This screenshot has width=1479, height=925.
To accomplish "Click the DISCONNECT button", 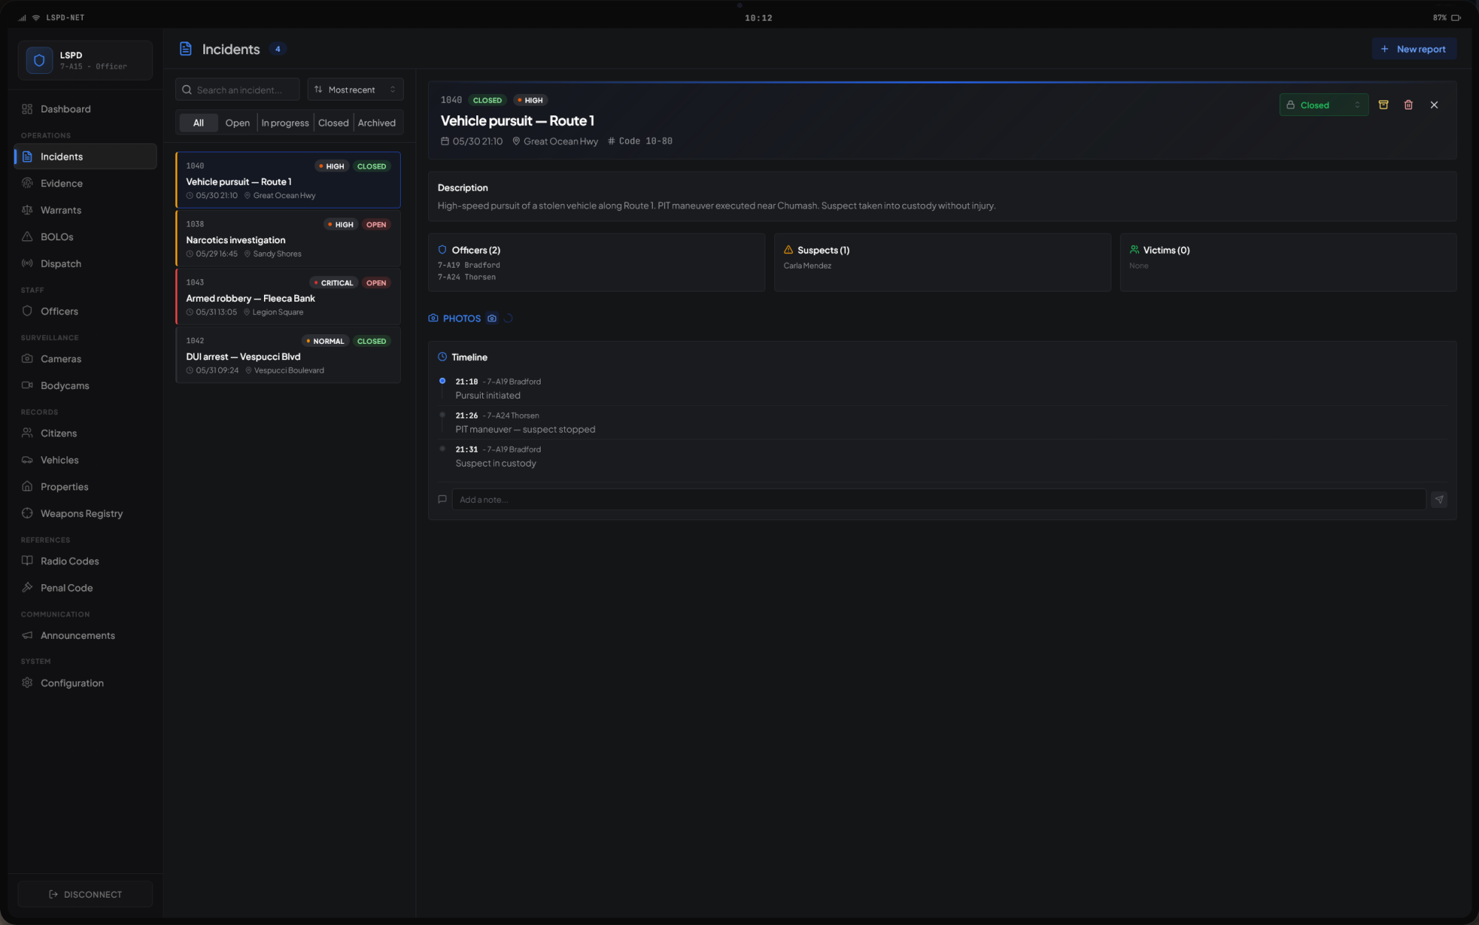I will (85, 894).
